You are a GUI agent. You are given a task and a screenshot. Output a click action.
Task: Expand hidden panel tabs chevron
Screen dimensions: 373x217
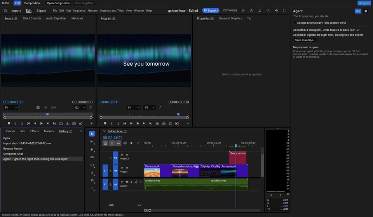81,131
